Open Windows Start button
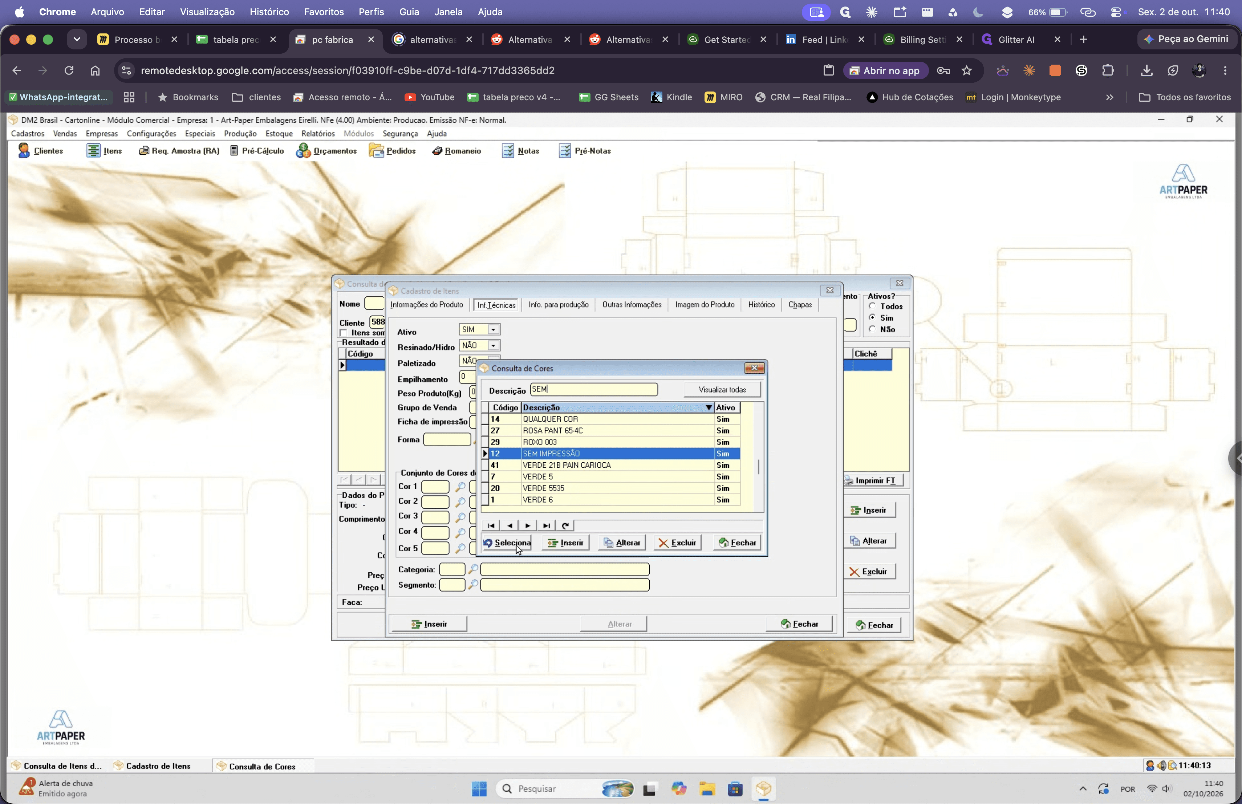The height and width of the screenshot is (804, 1242). coord(479,789)
